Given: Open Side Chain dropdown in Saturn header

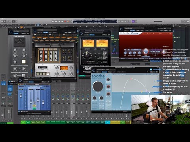Looking at the screenshot, I should coord(167,28).
